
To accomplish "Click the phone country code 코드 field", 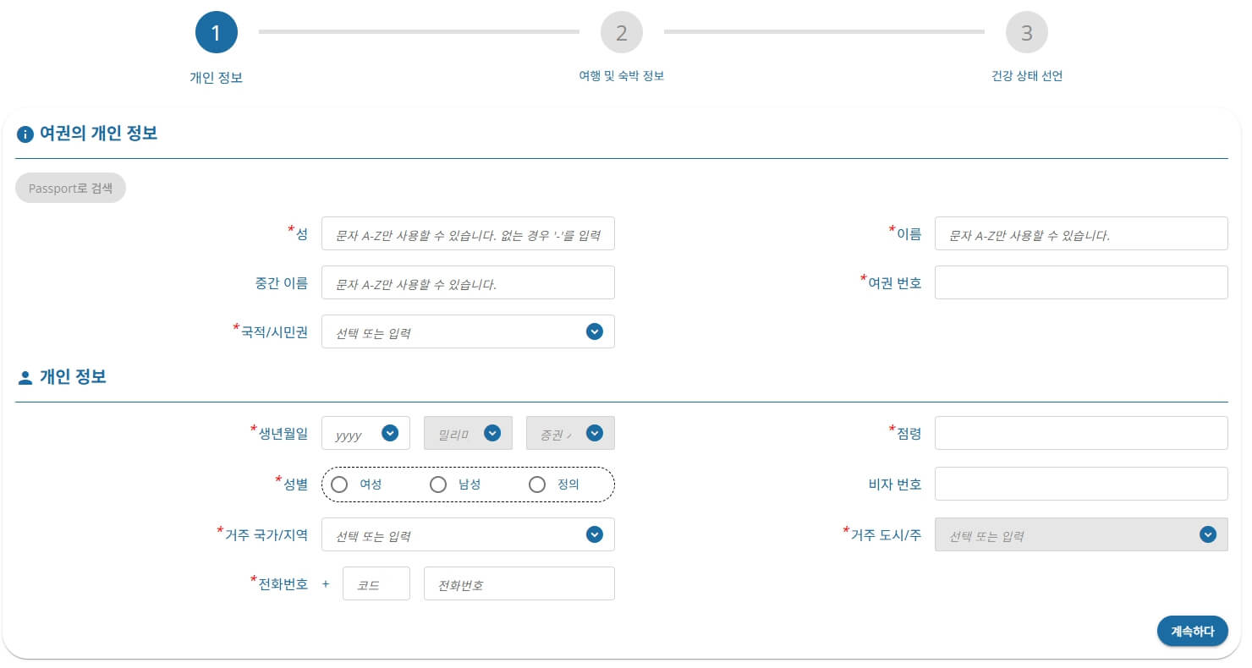I will pos(376,583).
